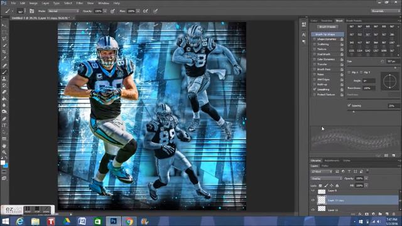Image resolution: width=402 pixels, height=226 pixels.
Task: Select the Eraser tool
Action: pyautogui.click(x=4, y=92)
